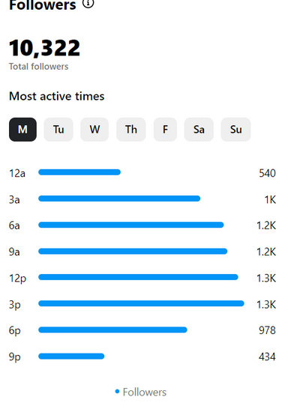The image size is (297, 403).
Task: Click the 12p activity bar
Action: 138,277
